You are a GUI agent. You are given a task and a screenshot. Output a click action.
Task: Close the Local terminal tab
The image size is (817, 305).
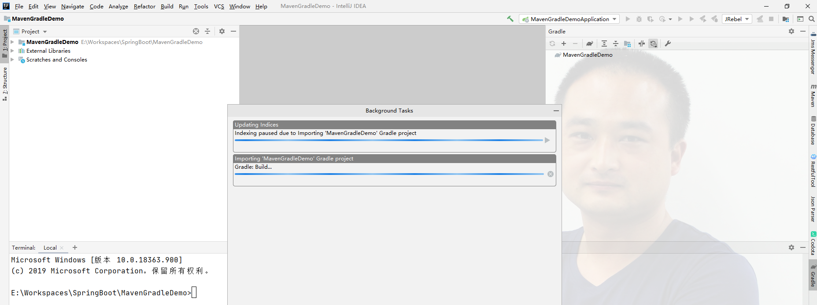(x=62, y=248)
